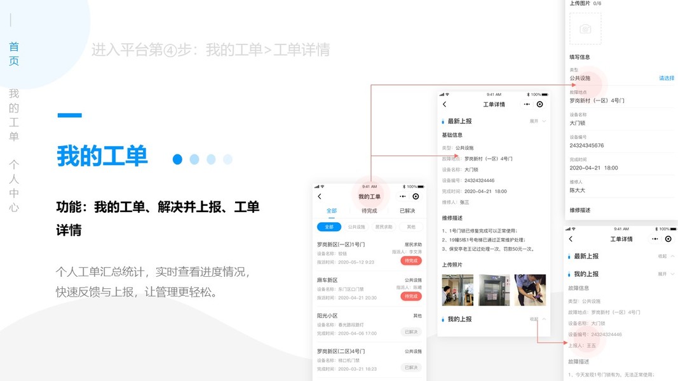Click 故障地点 row in middle 工单详情

point(477,159)
